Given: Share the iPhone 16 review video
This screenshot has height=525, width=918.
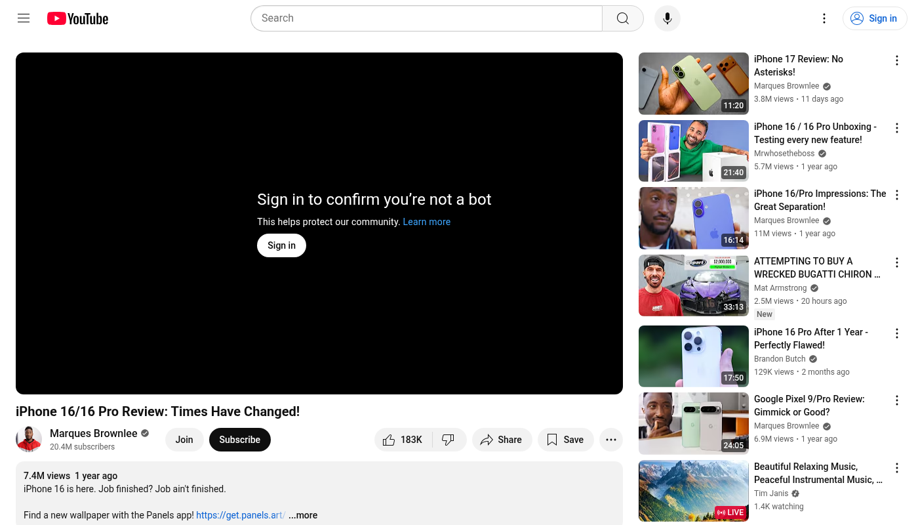Looking at the screenshot, I should click(x=501, y=440).
